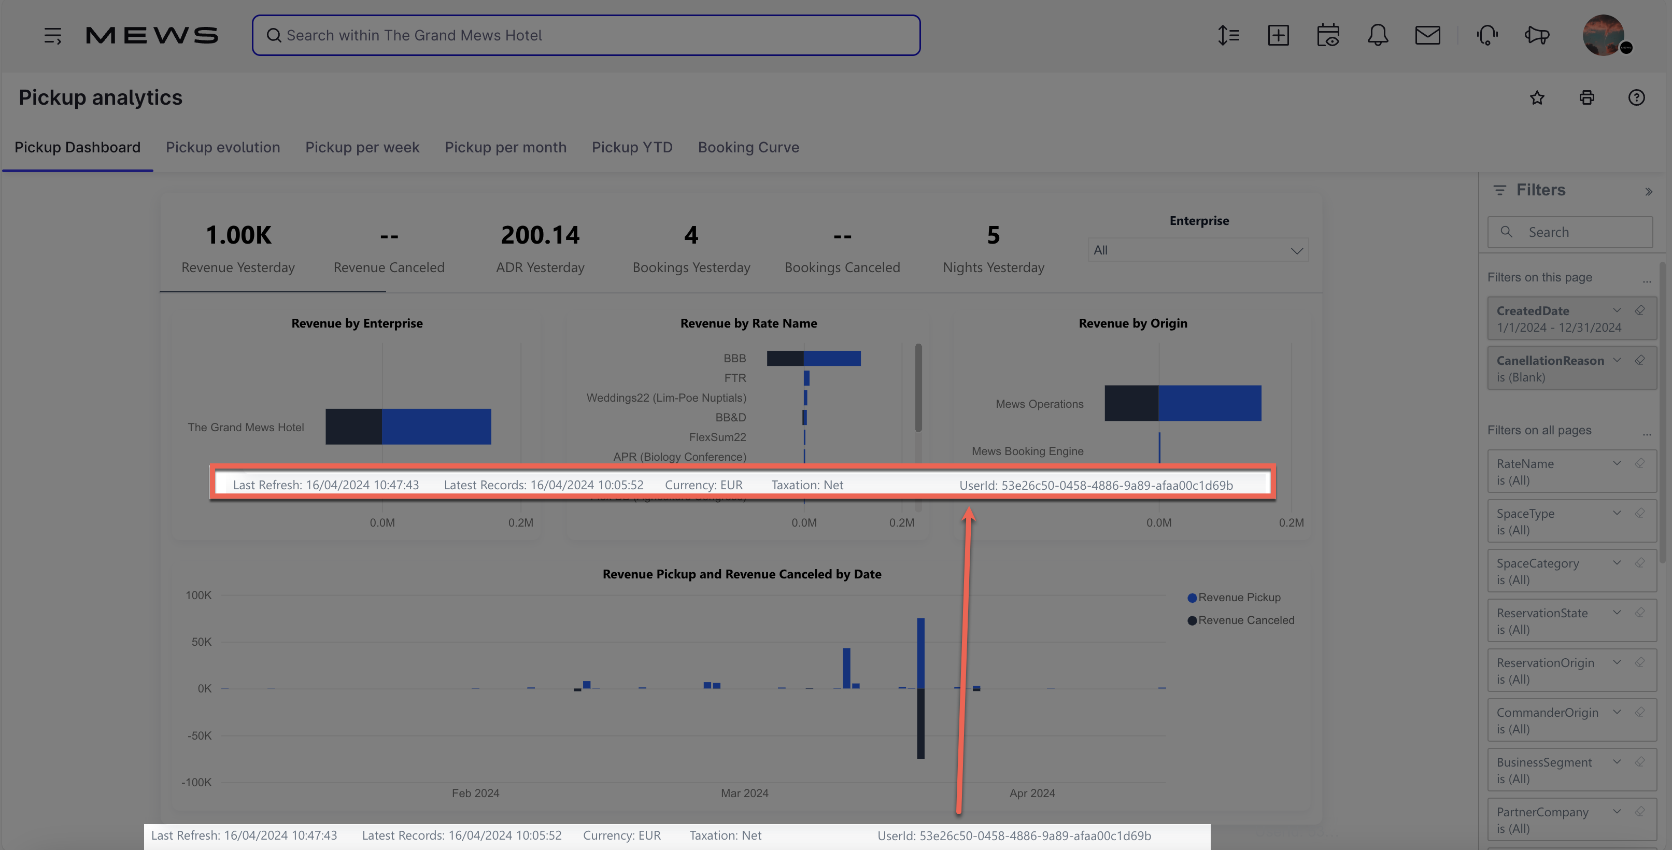Clear the CreatedDate filter with eraser
The width and height of the screenshot is (1672, 850).
coord(1639,310)
